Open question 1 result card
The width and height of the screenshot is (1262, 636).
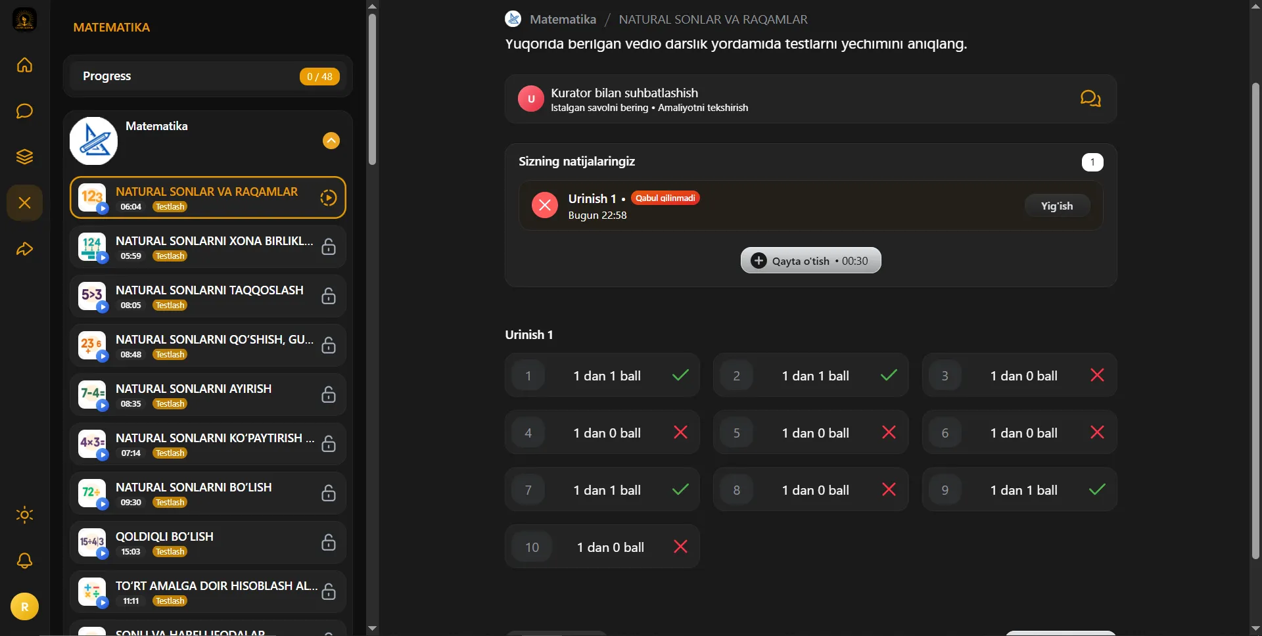602,375
